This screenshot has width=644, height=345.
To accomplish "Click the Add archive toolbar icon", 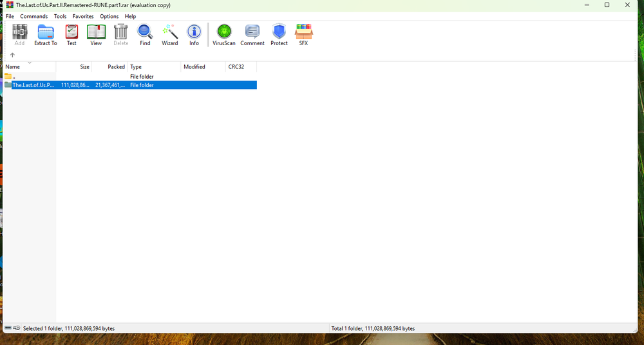I will pos(19,35).
